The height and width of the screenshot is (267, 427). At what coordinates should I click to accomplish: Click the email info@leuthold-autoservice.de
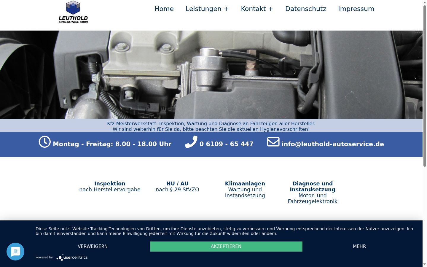pos(333,144)
